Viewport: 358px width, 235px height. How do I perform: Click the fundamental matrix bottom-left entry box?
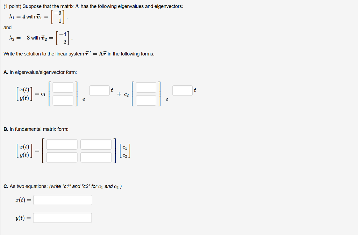coord(62,157)
